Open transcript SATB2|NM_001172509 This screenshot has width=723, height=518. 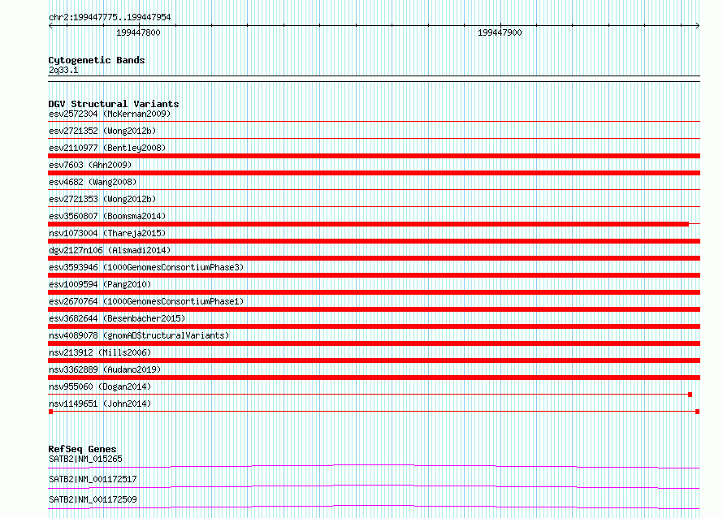pyautogui.click(x=93, y=499)
